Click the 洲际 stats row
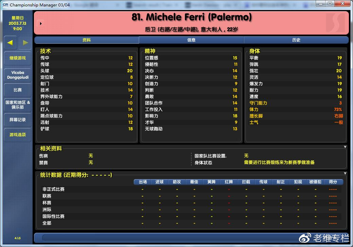 (191, 209)
